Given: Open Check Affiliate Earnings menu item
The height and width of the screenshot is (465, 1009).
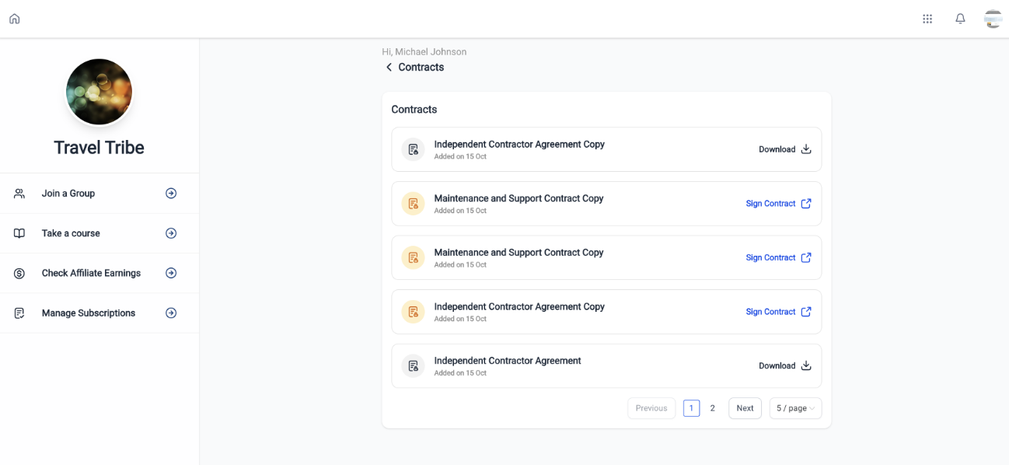Looking at the screenshot, I should point(91,274).
